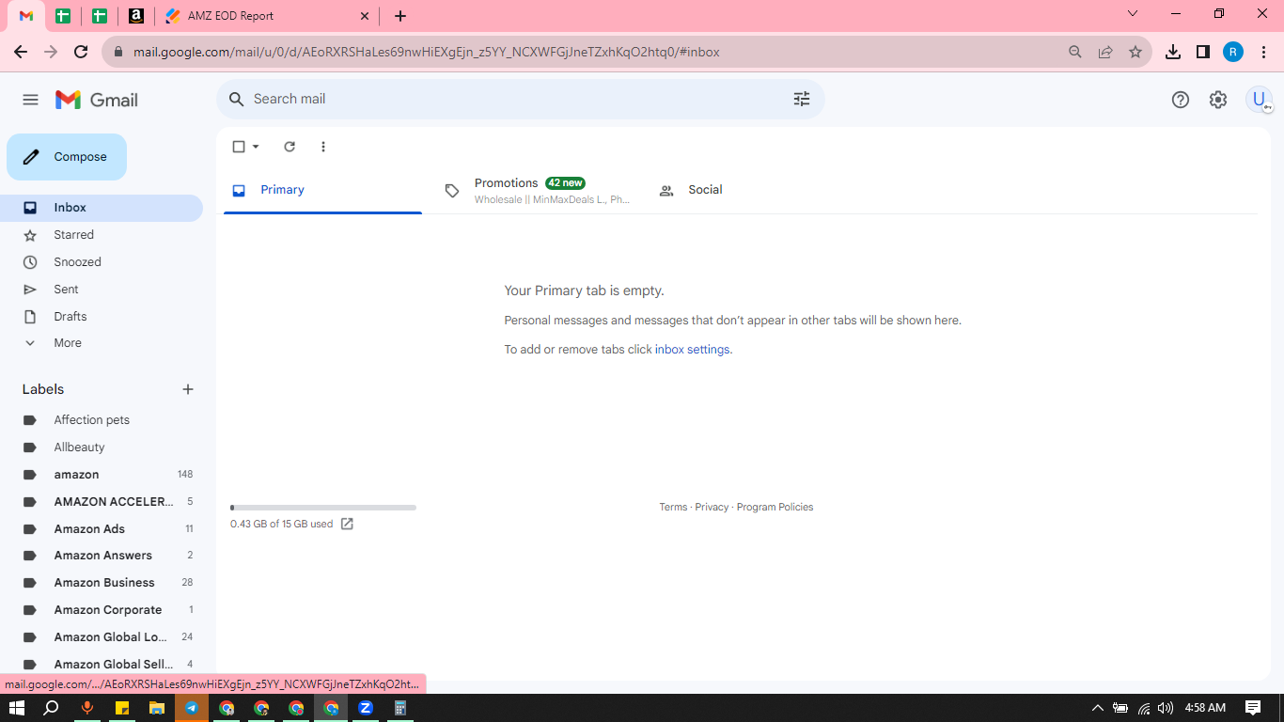Open the Allbeauty label
The width and height of the screenshot is (1284, 722).
102,447
